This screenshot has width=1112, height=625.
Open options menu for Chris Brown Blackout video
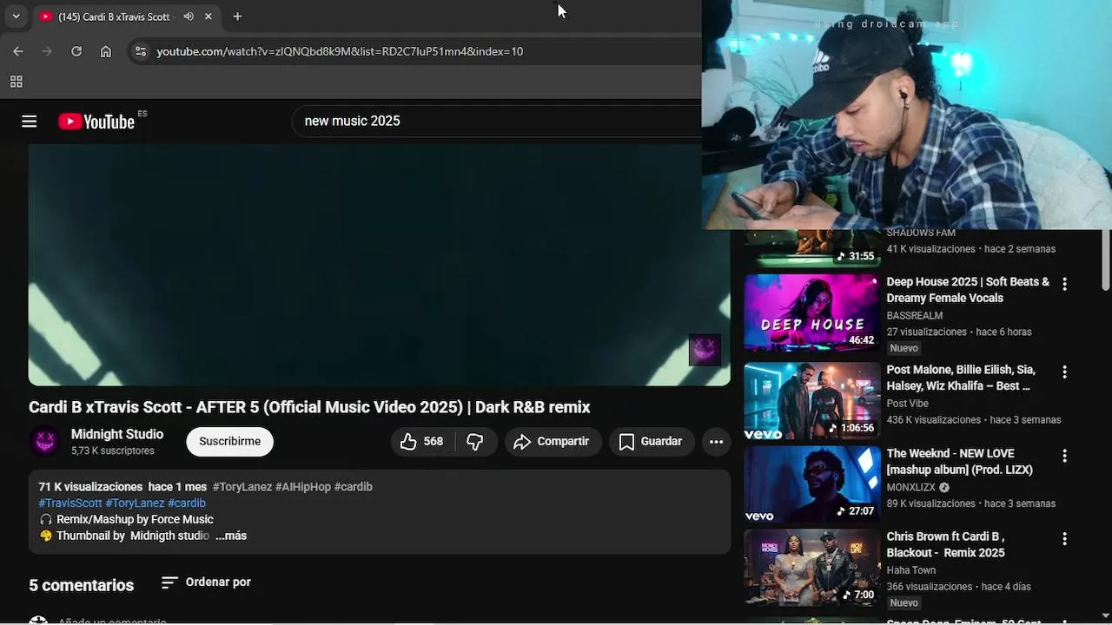[1064, 539]
